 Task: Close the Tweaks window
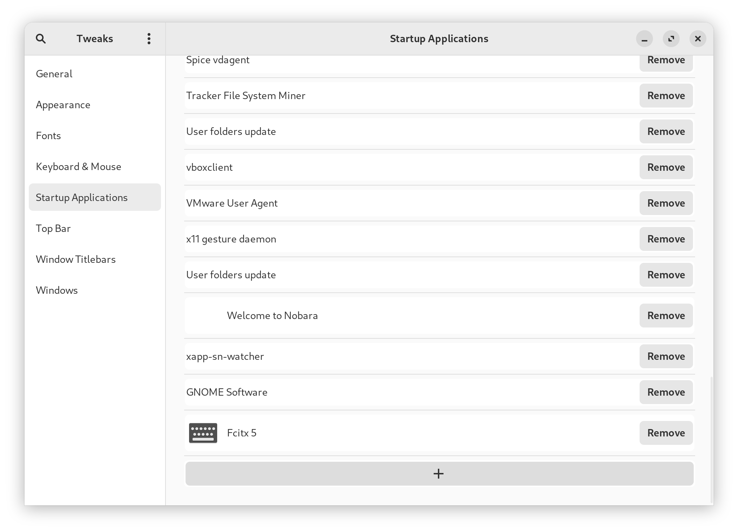pyautogui.click(x=698, y=39)
